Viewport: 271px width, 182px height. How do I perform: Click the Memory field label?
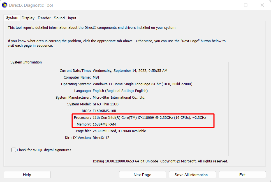(84, 124)
